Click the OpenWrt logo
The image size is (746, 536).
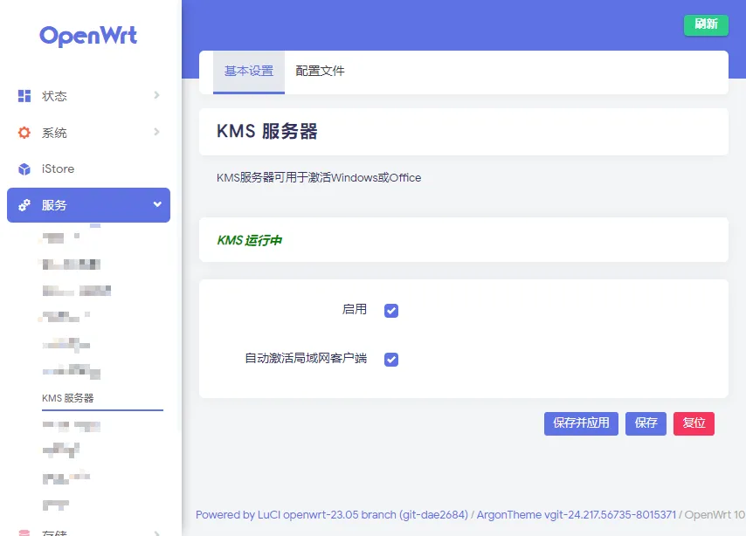click(88, 36)
